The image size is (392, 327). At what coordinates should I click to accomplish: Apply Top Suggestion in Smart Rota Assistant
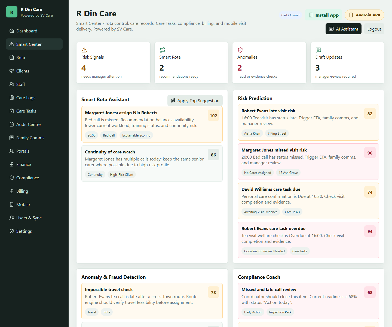[x=195, y=101]
